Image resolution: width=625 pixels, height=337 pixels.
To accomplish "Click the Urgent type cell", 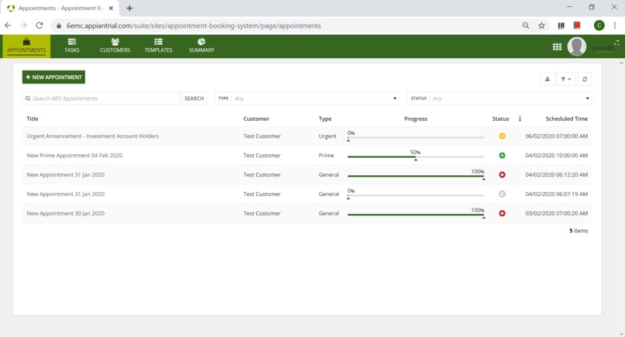I will 327,136.
